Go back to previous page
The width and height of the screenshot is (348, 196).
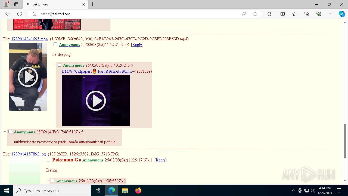tap(8, 14)
